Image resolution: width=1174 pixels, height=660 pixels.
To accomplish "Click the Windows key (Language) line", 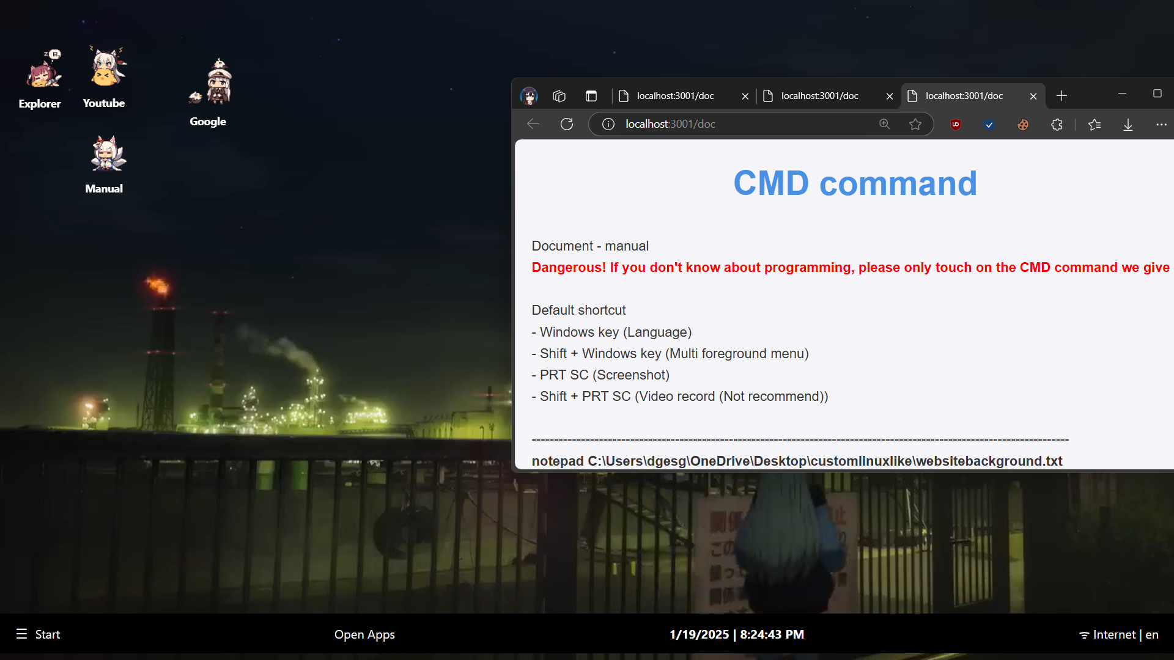I will [611, 332].
